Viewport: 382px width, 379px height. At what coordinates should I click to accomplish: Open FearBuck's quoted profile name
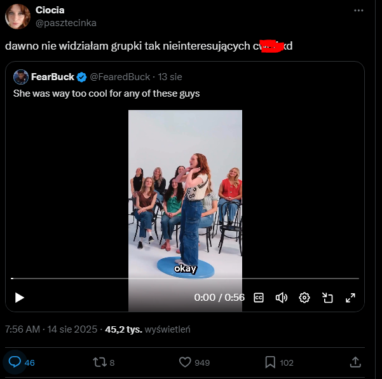(52, 77)
